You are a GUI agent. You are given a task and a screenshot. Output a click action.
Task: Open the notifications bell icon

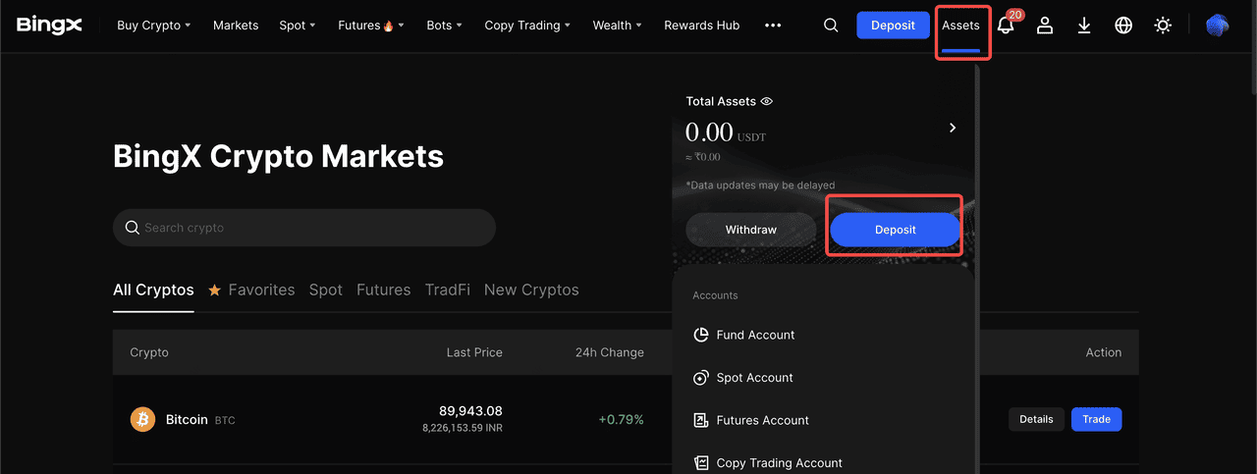(x=1006, y=26)
